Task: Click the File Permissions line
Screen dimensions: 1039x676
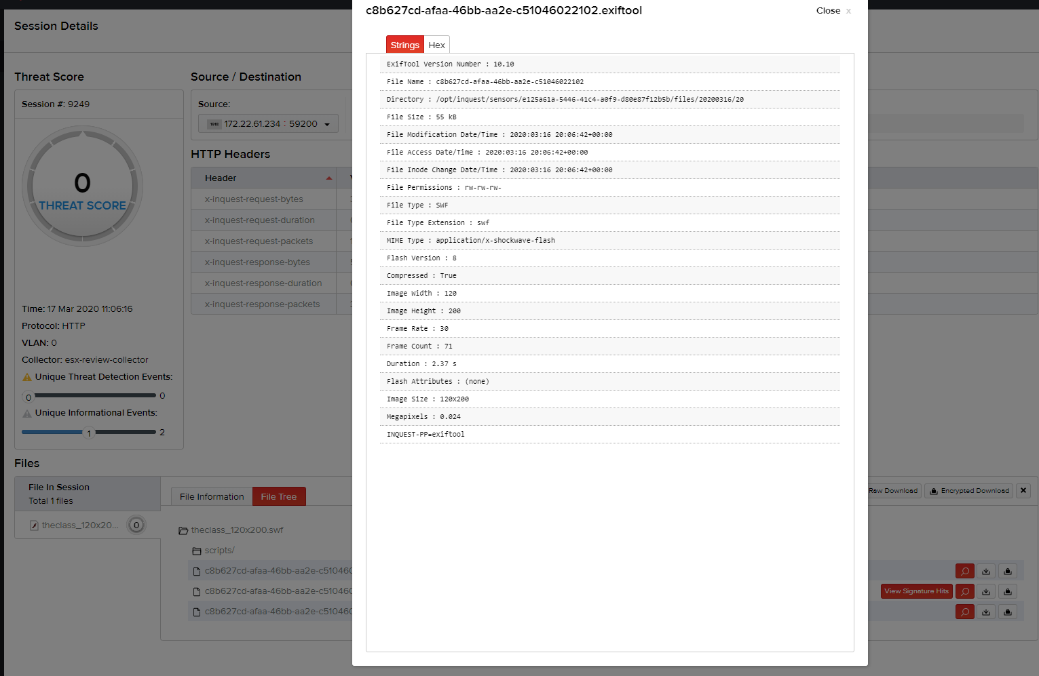Action: [x=610, y=188]
